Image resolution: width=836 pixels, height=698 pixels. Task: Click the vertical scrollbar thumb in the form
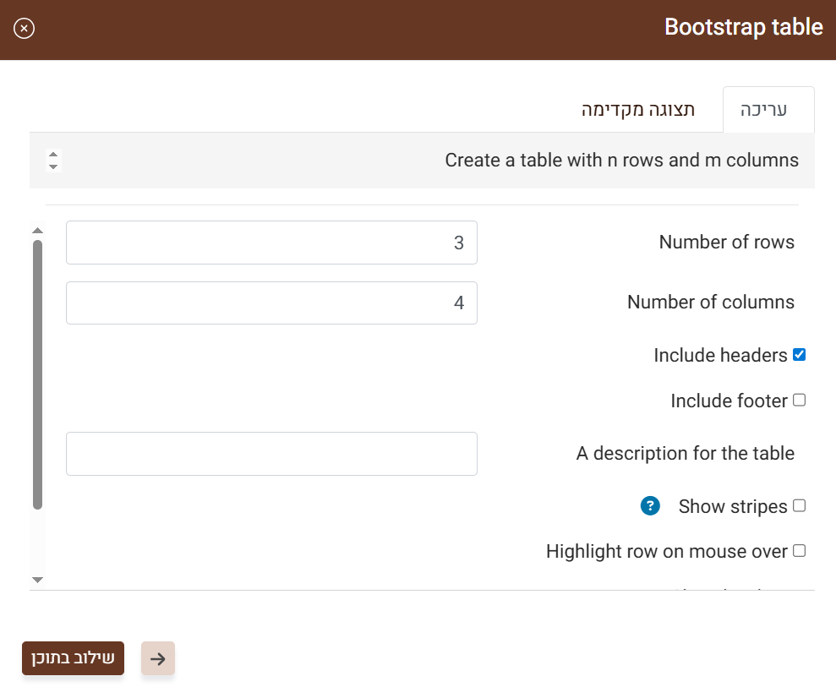pyautogui.click(x=37, y=374)
